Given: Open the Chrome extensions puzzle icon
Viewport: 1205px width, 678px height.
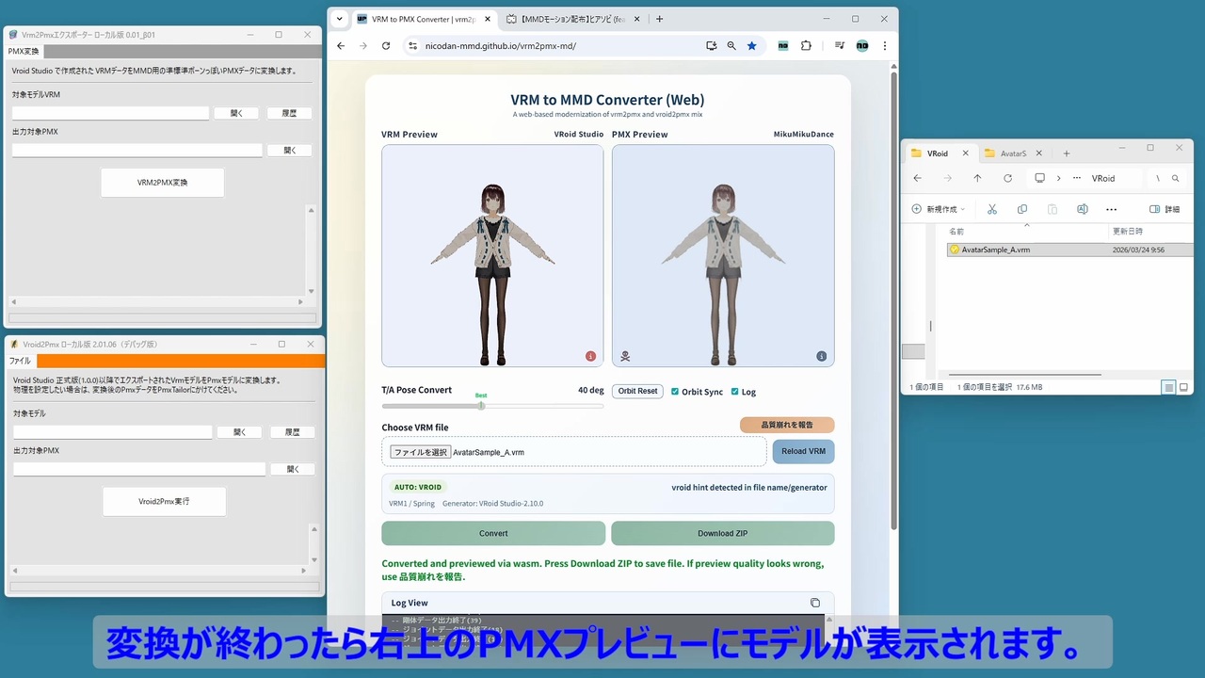Looking at the screenshot, I should click(806, 45).
